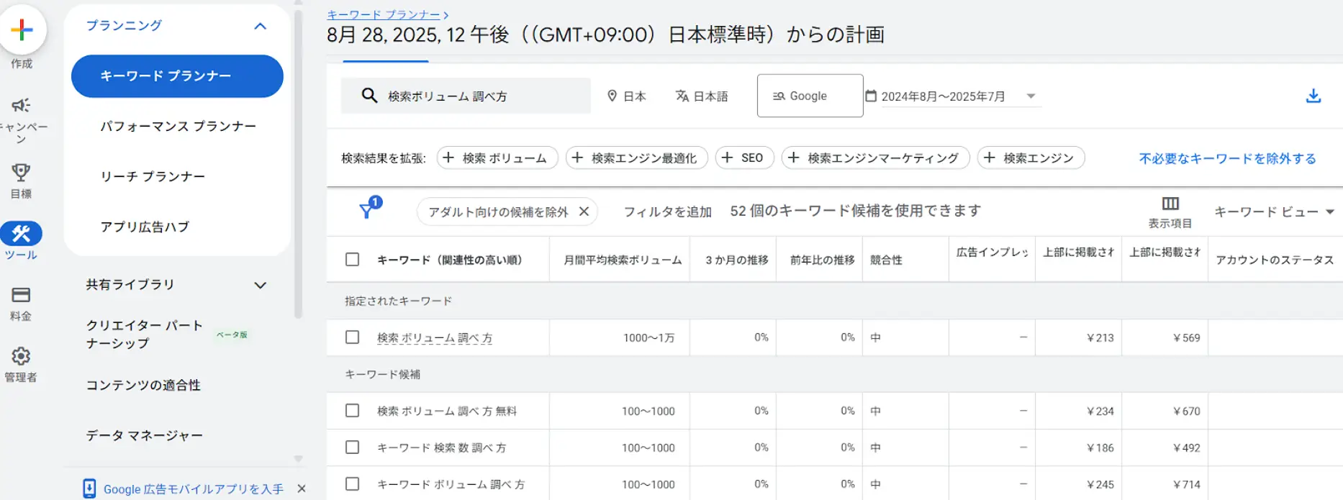This screenshot has height=500, width=1343.
Task: Click the 表示項目 columns icon
Action: pyautogui.click(x=1170, y=204)
